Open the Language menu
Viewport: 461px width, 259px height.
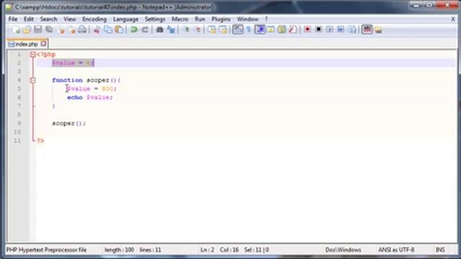[125, 19]
